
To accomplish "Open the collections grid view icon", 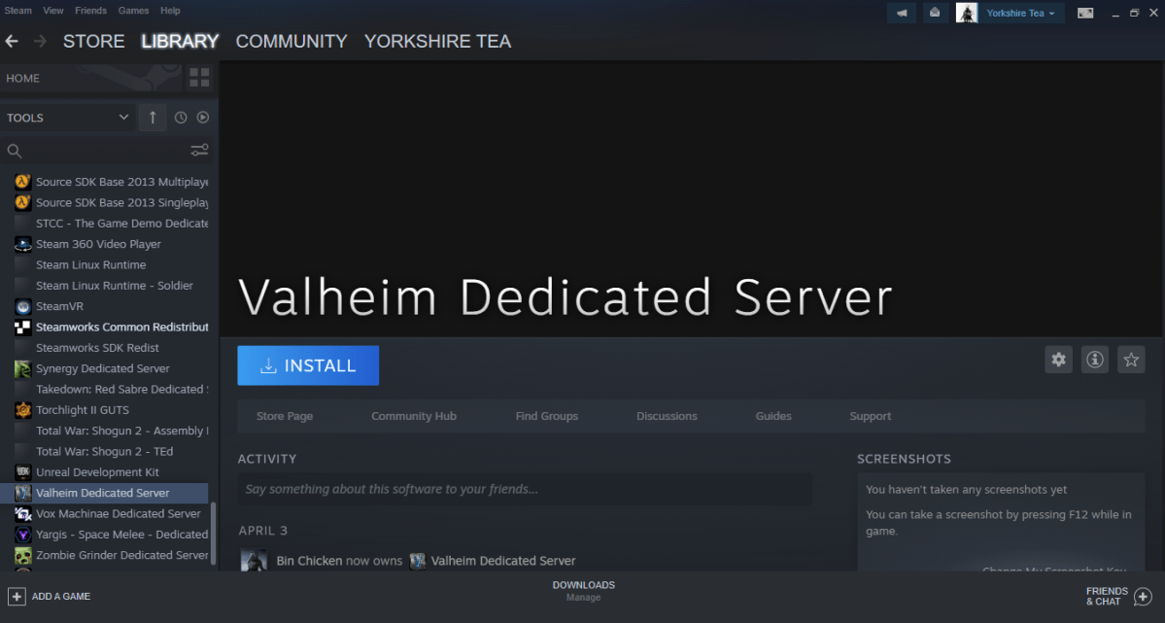I will [199, 78].
